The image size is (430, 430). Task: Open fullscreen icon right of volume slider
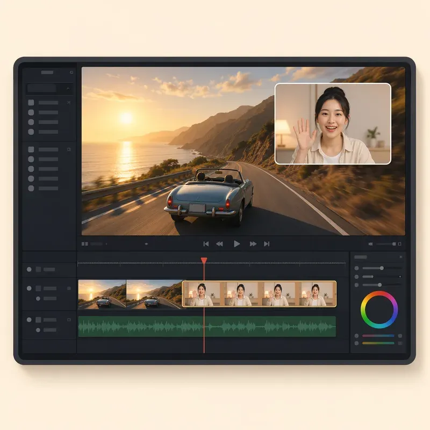tap(400, 244)
